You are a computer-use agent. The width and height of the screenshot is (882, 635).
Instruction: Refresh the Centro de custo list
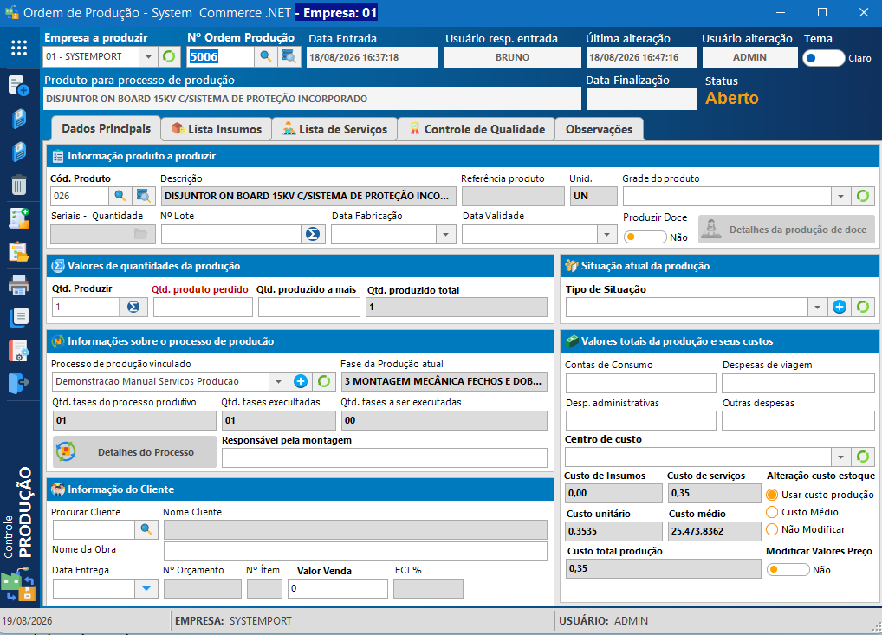pyautogui.click(x=863, y=457)
